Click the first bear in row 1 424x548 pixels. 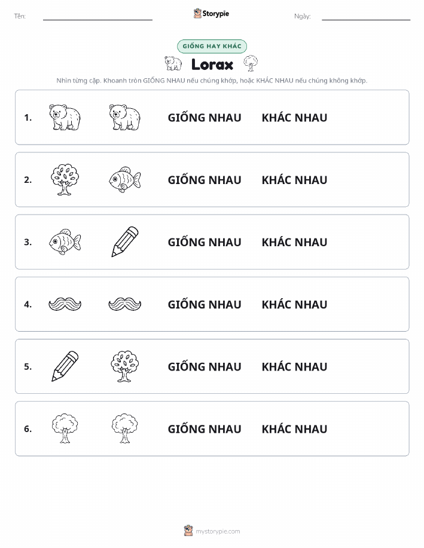click(65, 117)
